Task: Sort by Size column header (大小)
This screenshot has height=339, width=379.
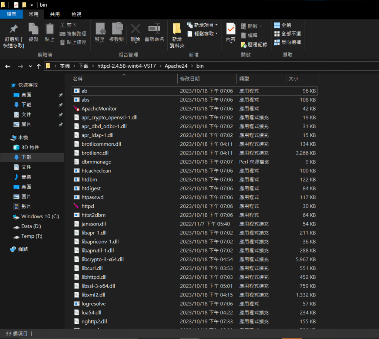Action: (302, 79)
